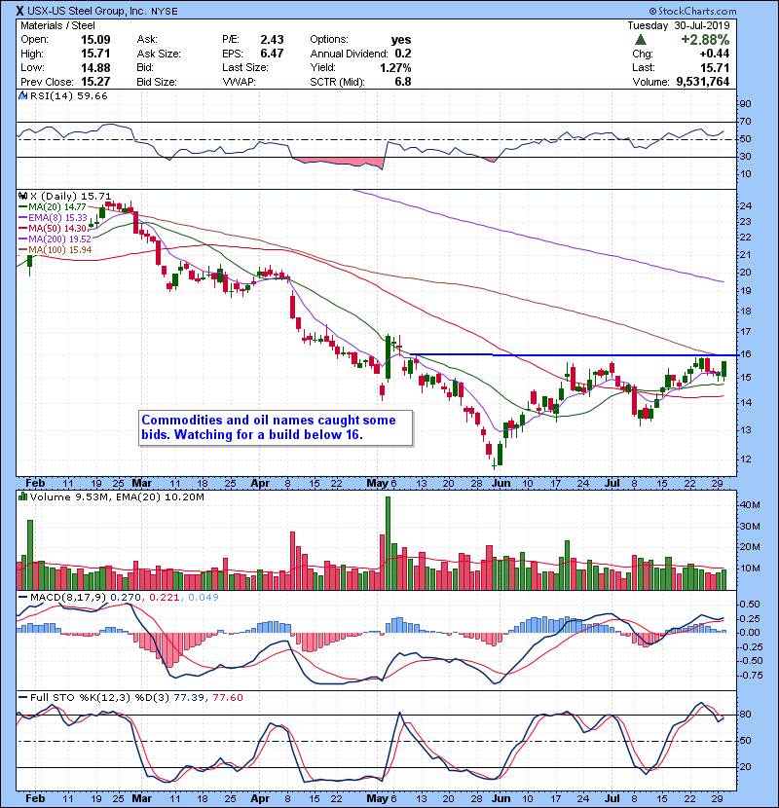Click the StockCharts.com copyright label
This screenshot has height=808, width=779.
coord(692,11)
